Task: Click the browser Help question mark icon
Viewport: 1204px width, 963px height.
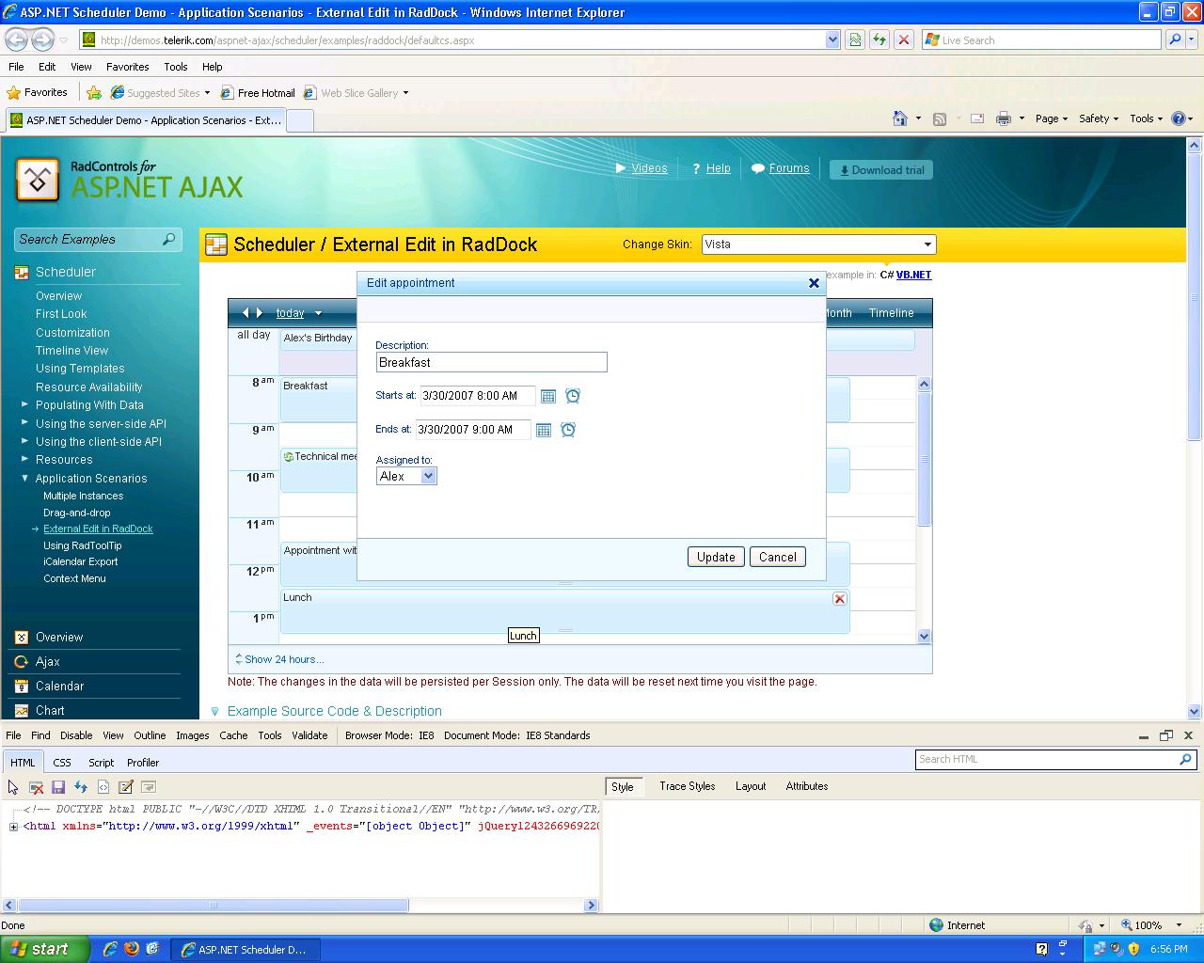Action: [1178, 118]
